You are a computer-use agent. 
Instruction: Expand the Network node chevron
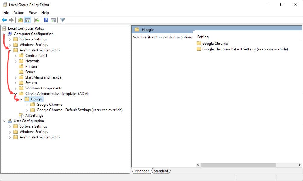(16, 61)
